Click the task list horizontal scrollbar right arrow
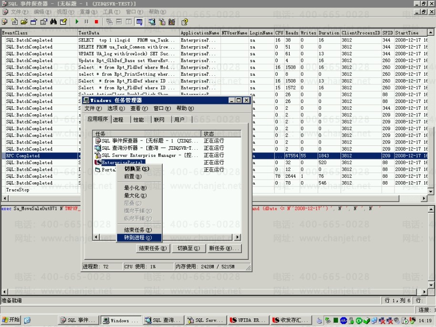436x327 pixels. coord(238,237)
